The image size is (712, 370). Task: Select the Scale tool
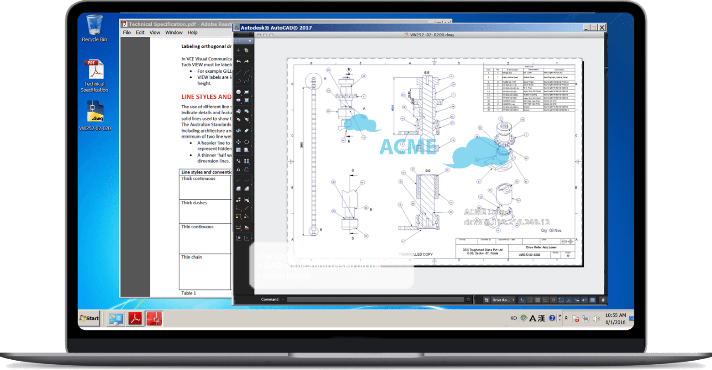pos(239,150)
